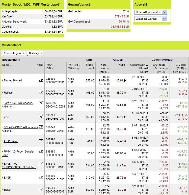Click the Aktueller Depotwert value 63.239,52 EUR
The image size is (189, 195).
53,21
